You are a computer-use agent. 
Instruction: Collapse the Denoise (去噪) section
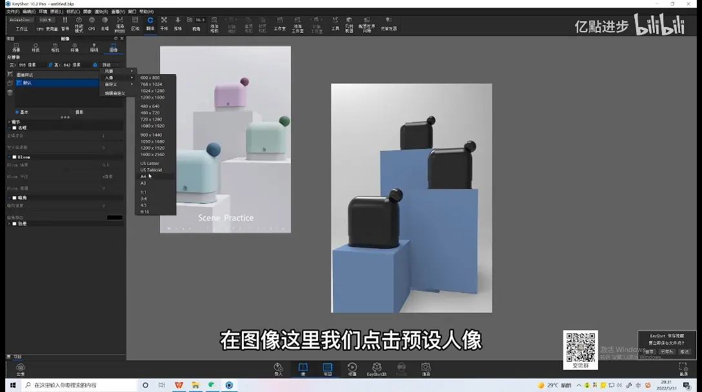[9, 128]
